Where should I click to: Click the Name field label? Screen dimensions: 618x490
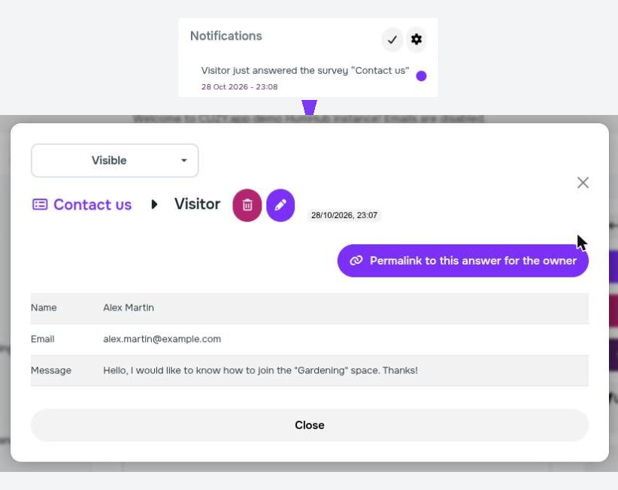44,307
